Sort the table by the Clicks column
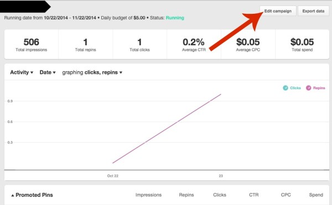The width and height of the screenshot is (332, 205). pyautogui.click(x=220, y=195)
